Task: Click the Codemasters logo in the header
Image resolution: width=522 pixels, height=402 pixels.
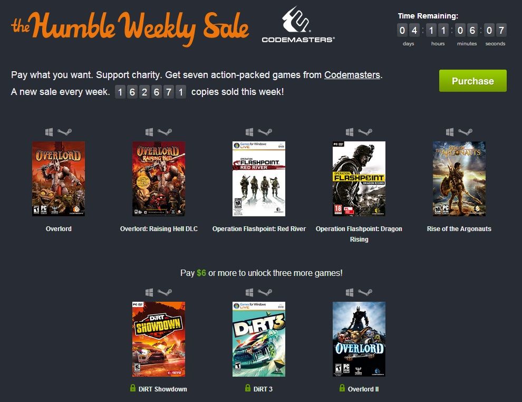Action: click(298, 25)
